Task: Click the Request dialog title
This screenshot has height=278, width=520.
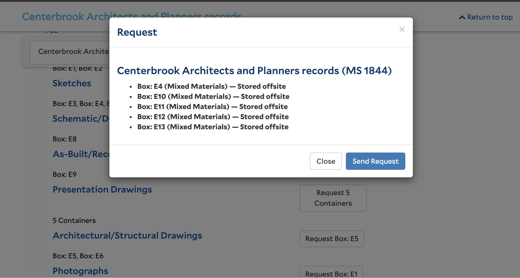Action: pyautogui.click(x=137, y=32)
